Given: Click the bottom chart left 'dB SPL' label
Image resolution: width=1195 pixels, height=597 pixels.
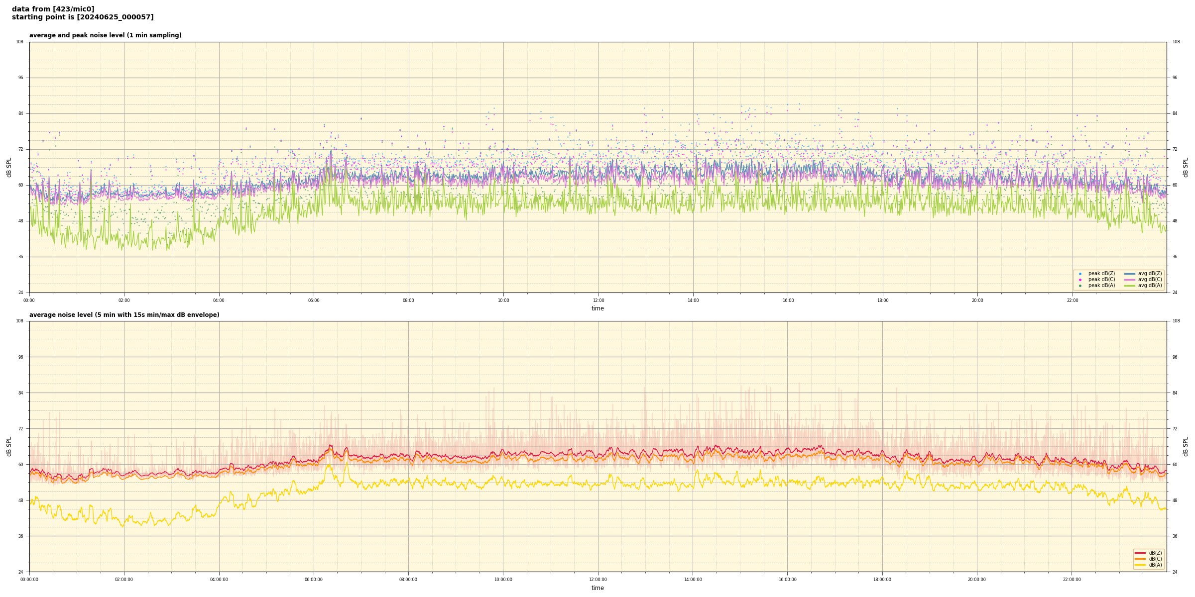Looking at the screenshot, I should point(9,446).
